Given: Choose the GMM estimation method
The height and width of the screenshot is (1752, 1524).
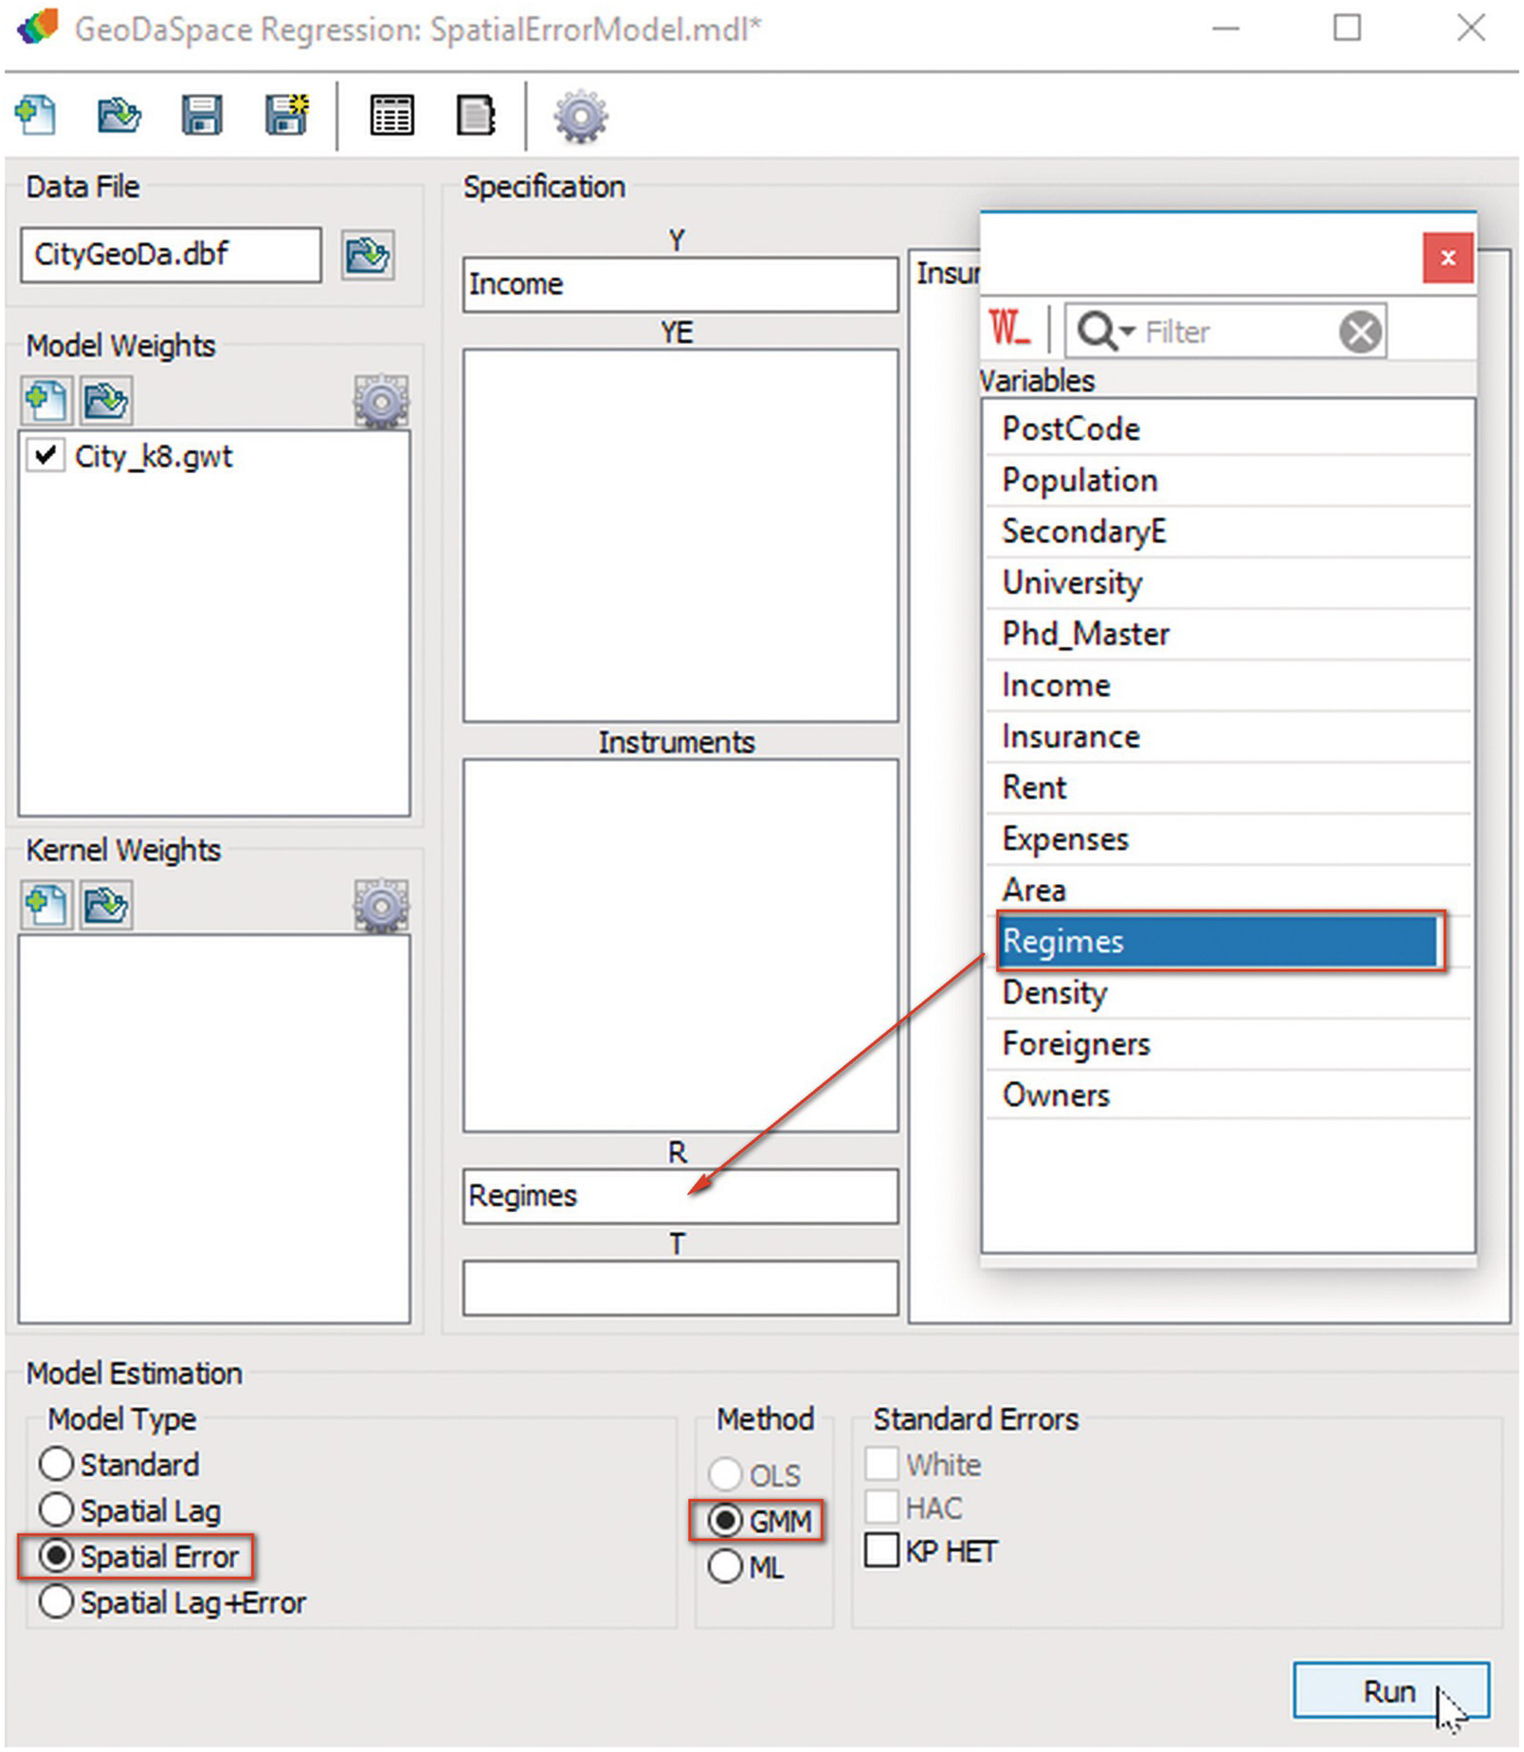Looking at the screenshot, I should [759, 1521].
